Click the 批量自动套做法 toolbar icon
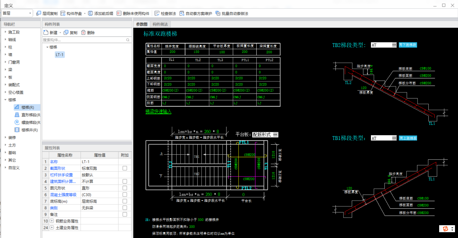Image resolution: width=458 pixels, height=238 pixels. (218, 13)
